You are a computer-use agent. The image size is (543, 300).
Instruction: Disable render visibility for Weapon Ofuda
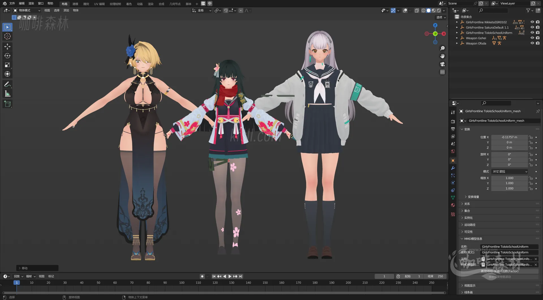pos(538,43)
